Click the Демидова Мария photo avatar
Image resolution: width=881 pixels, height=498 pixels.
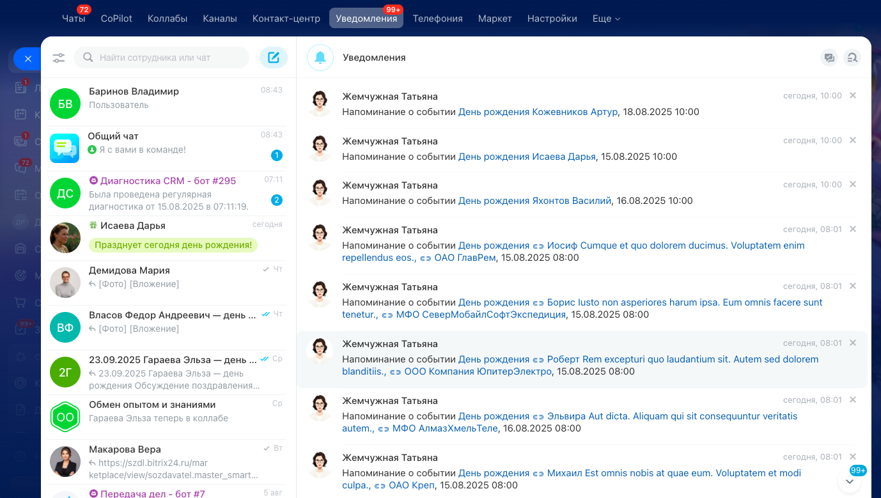pos(65,283)
